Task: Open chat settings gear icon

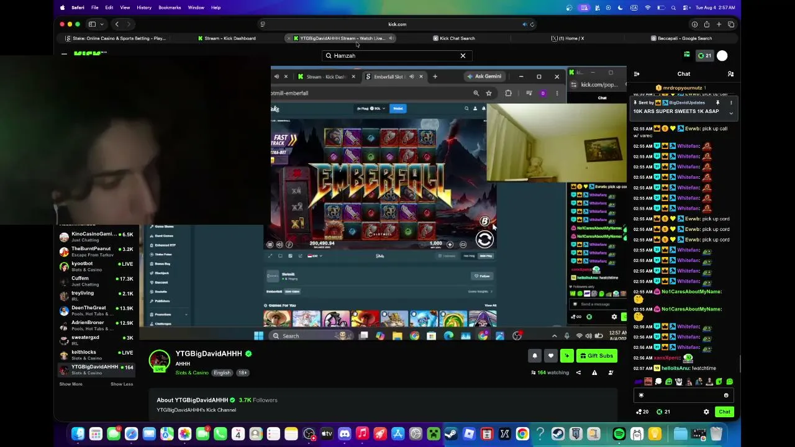Action: pos(706,412)
